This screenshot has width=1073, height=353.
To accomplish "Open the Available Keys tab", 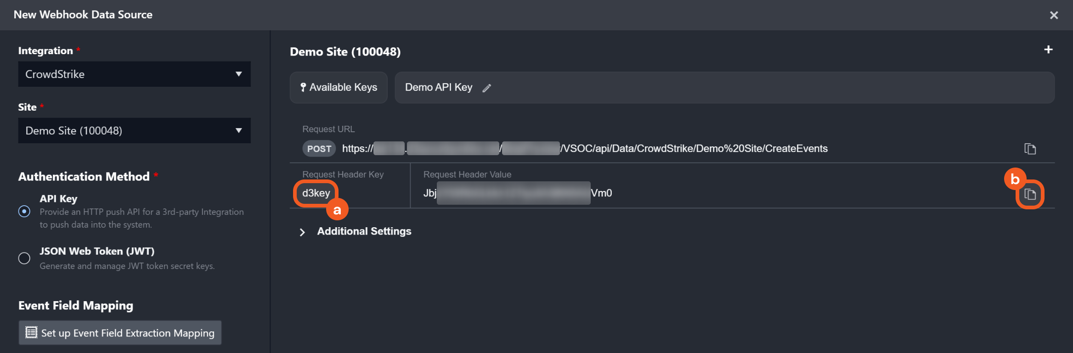I will (x=339, y=87).
